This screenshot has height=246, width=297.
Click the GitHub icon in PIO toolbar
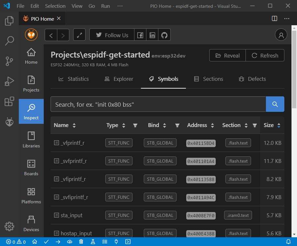point(164,35)
